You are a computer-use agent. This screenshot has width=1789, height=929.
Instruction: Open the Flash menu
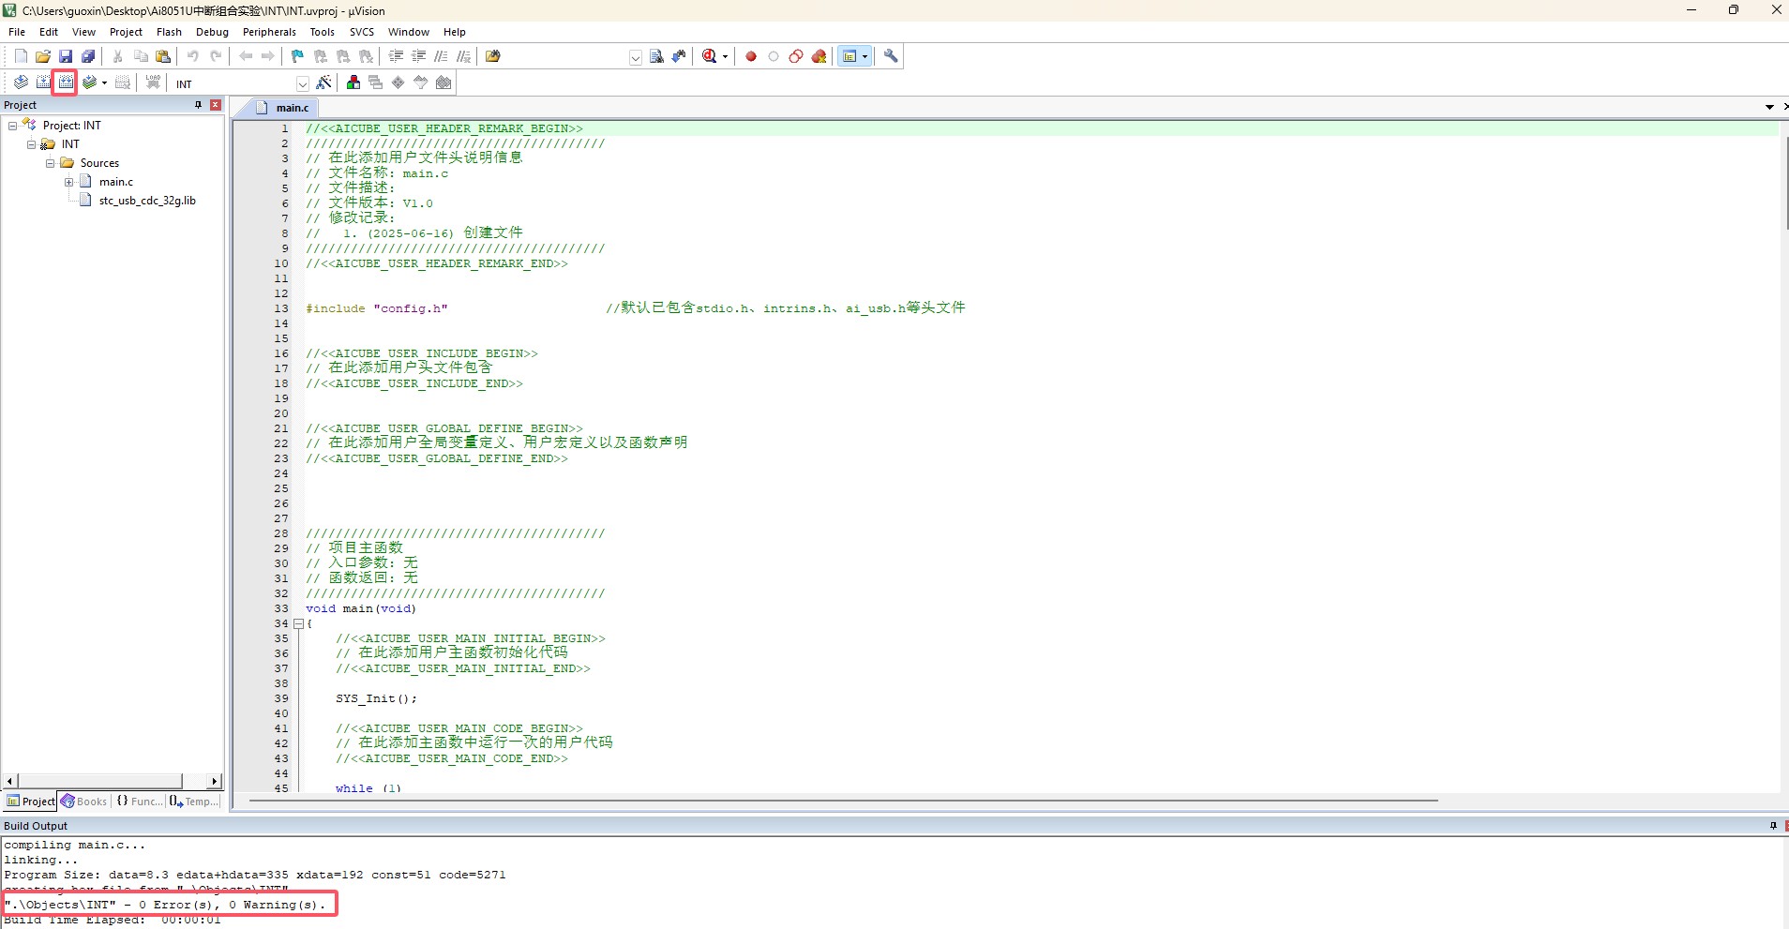(169, 32)
